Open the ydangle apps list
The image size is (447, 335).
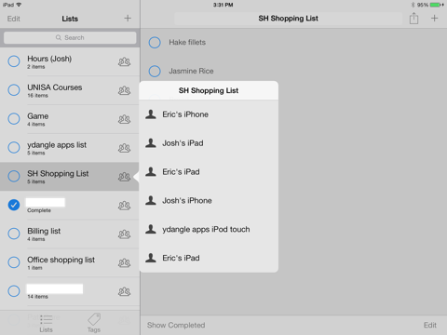[70, 148]
